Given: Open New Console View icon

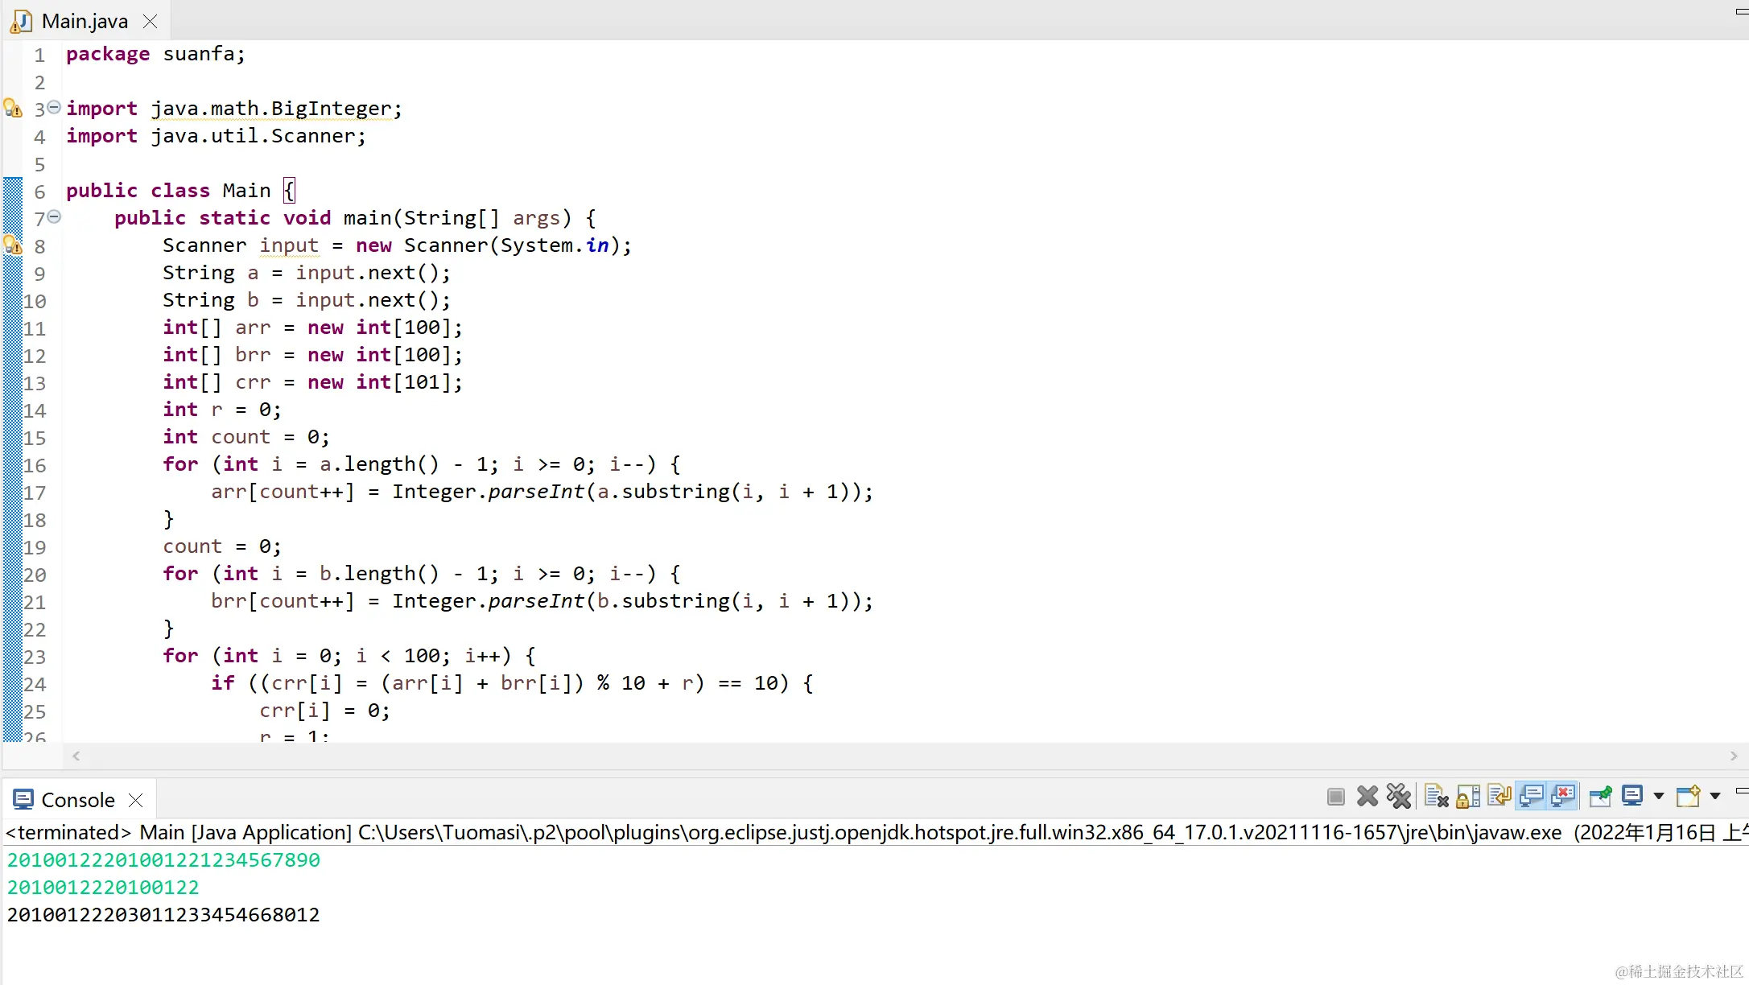Looking at the screenshot, I should coord(1688,797).
